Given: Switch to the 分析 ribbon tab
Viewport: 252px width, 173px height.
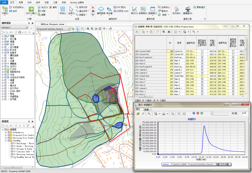Looking at the screenshot, I should [29, 2].
